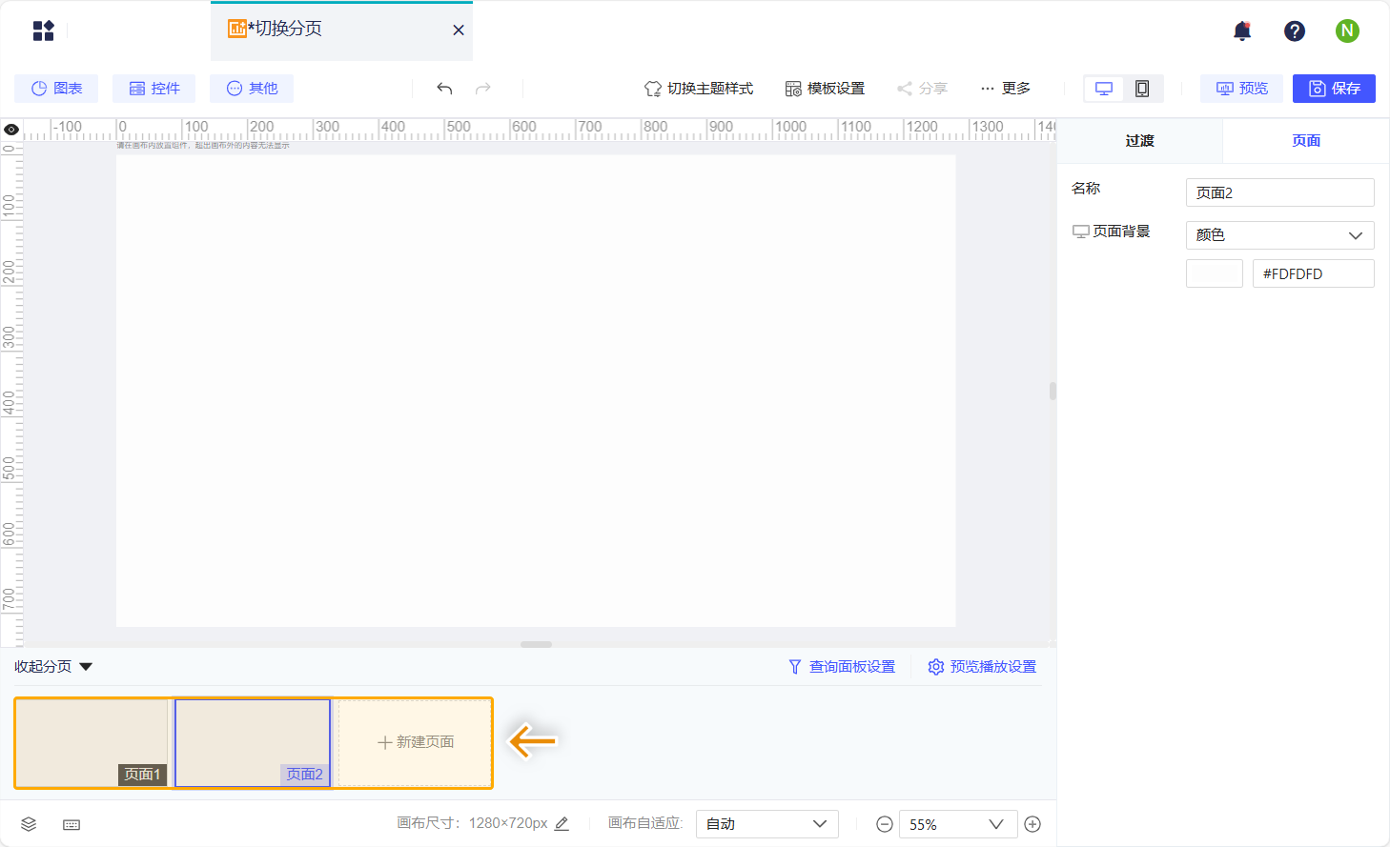Redo the last action
Viewport: 1390px width, 847px height.
pyautogui.click(x=483, y=89)
